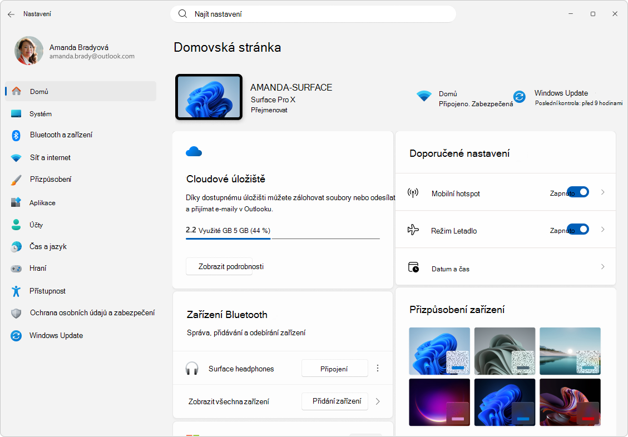This screenshot has height=437, width=628.
Task: Click the Domů home icon in sidebar
Action: [17, 91]
